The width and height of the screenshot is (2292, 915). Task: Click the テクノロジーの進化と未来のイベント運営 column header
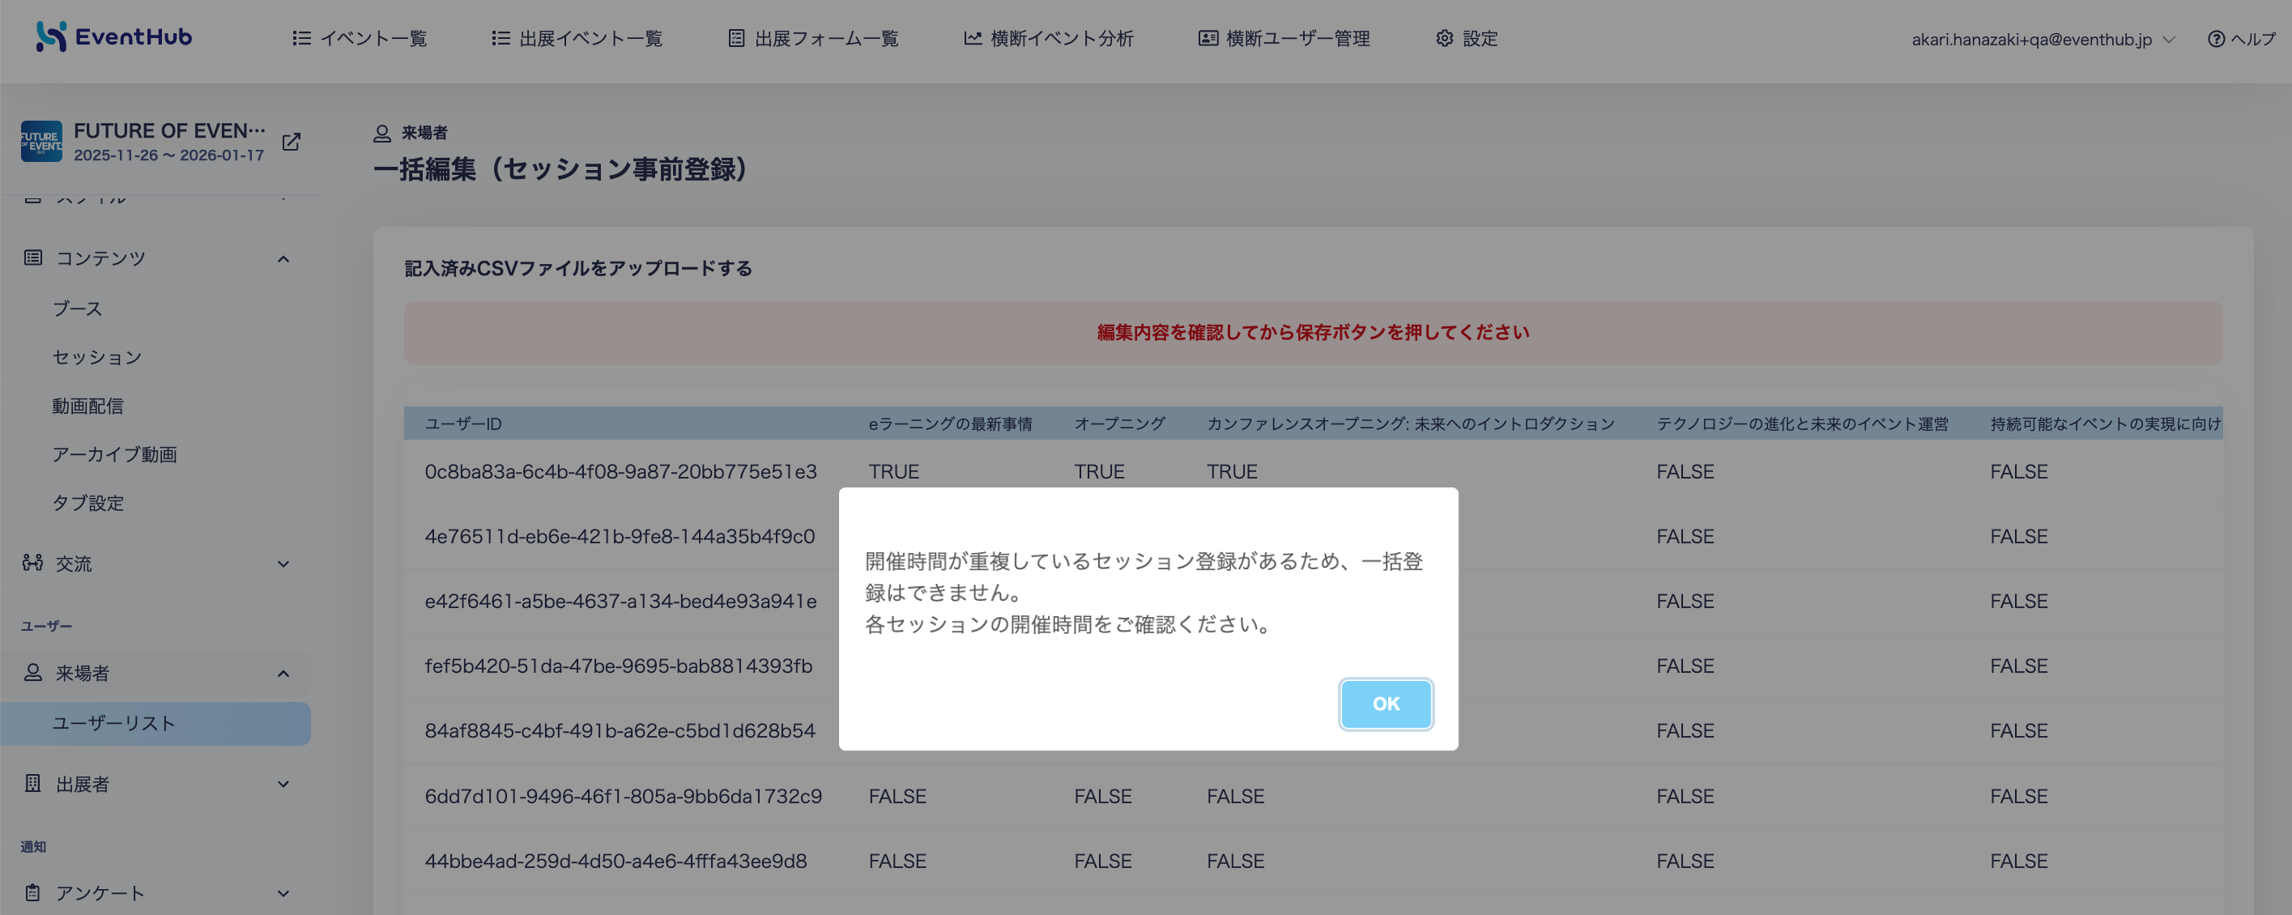[x=1802, y=424]
